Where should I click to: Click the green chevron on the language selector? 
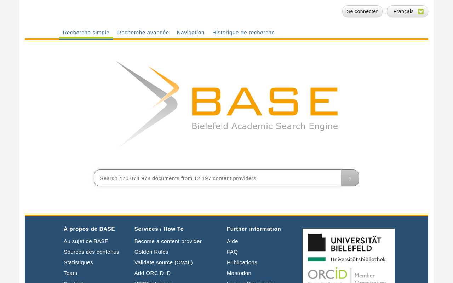click(x=420, y=11)
